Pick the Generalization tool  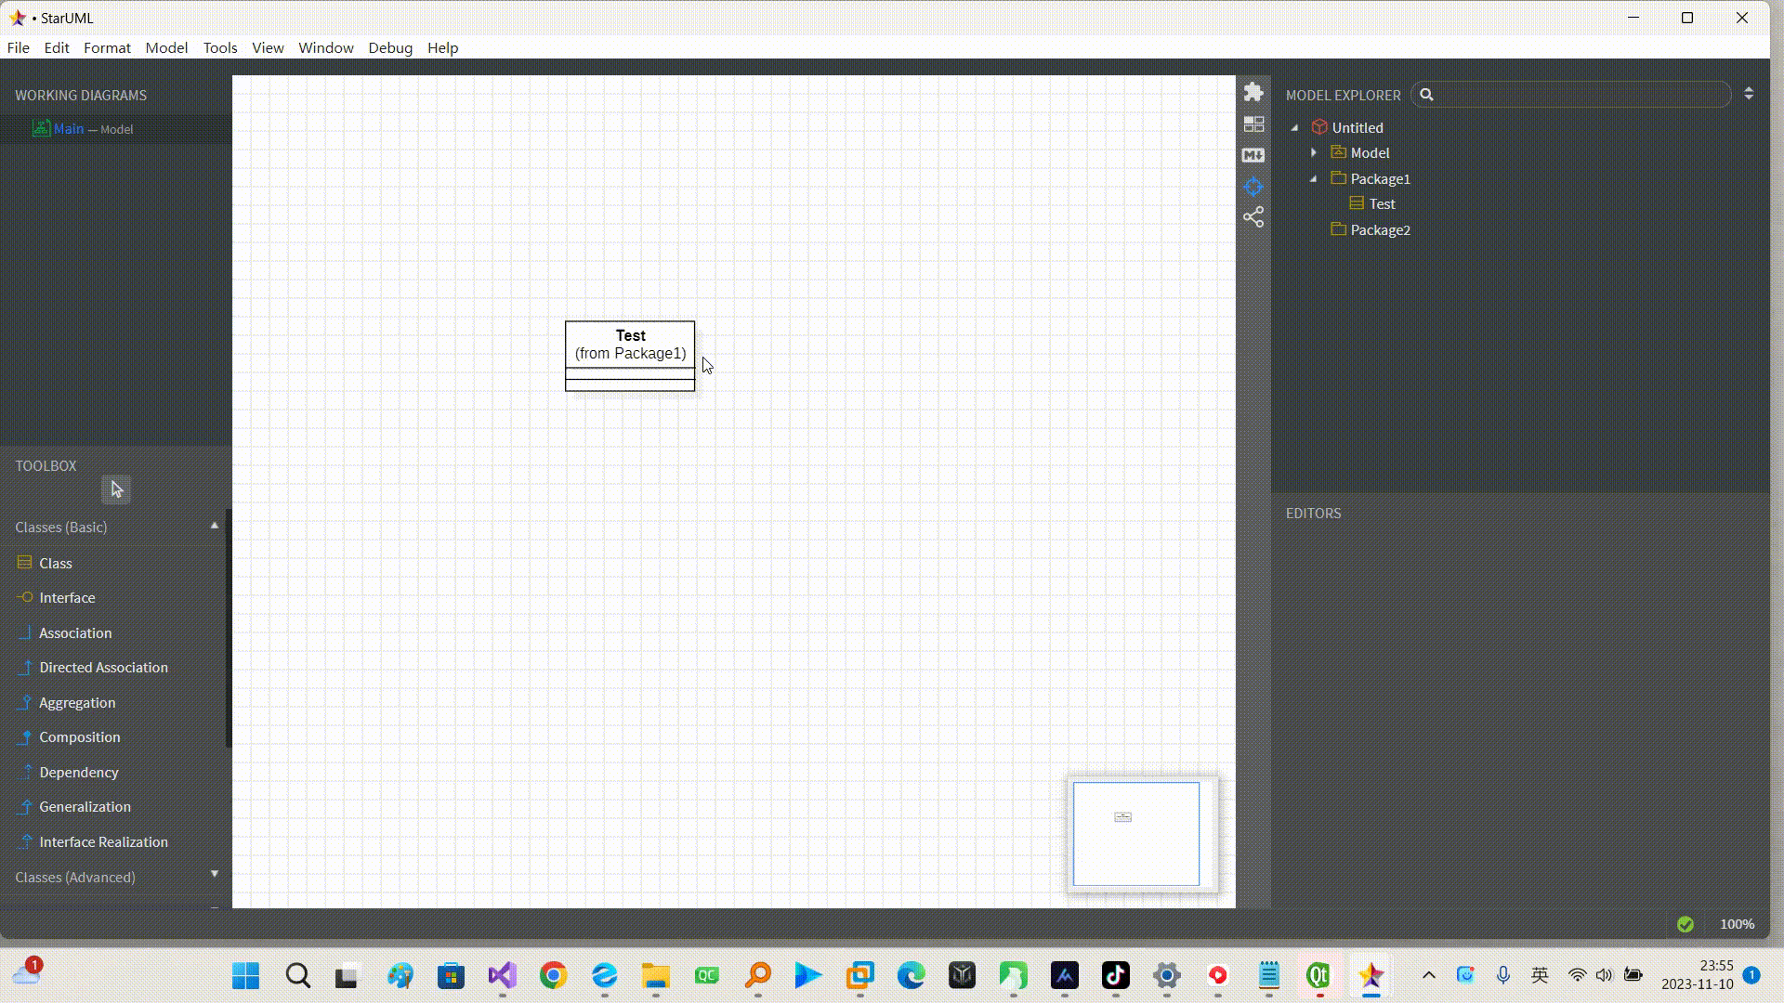tap(85, 807)
